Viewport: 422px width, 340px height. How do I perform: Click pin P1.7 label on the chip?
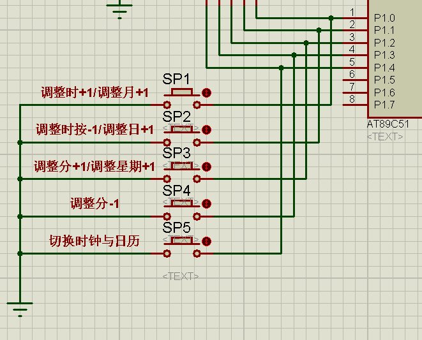click(x=384, y=105)
